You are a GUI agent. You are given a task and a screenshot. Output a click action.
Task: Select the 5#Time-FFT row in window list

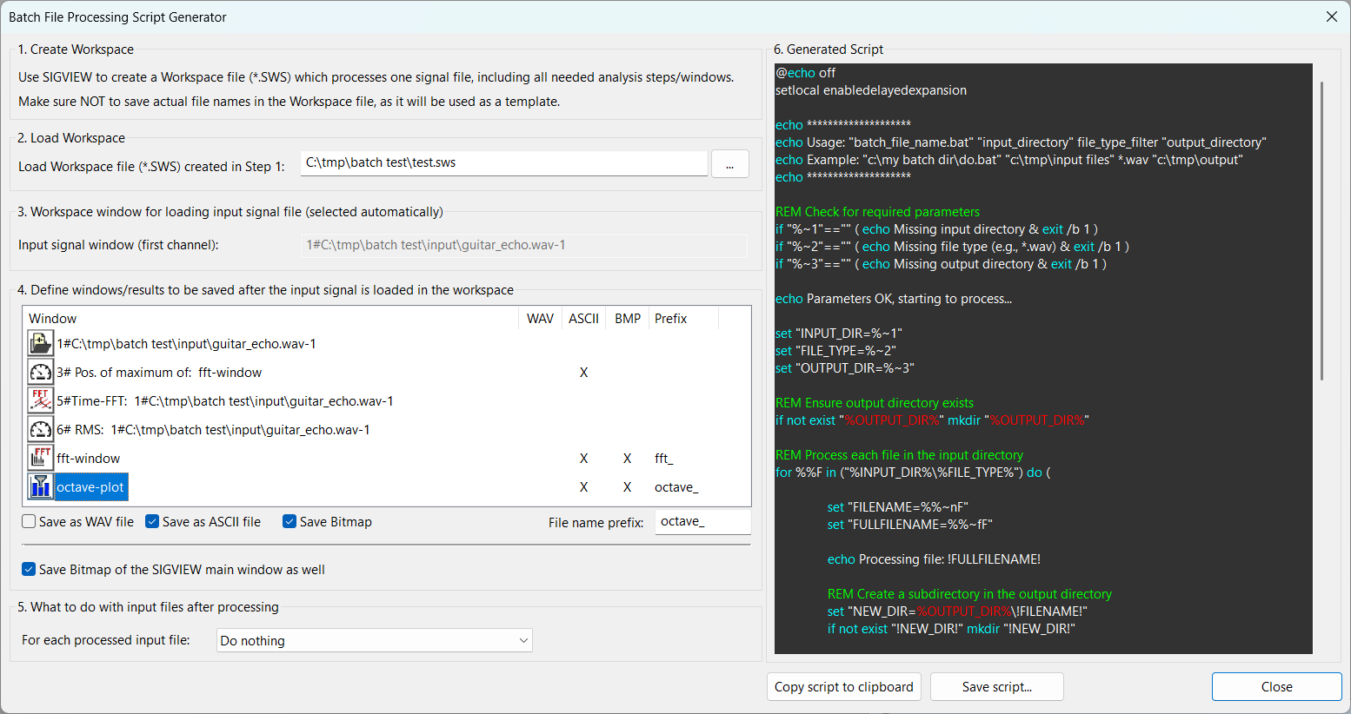tap(224, 401)
